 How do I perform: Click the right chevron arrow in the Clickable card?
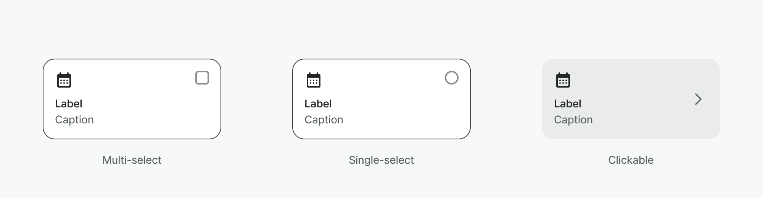698,99
